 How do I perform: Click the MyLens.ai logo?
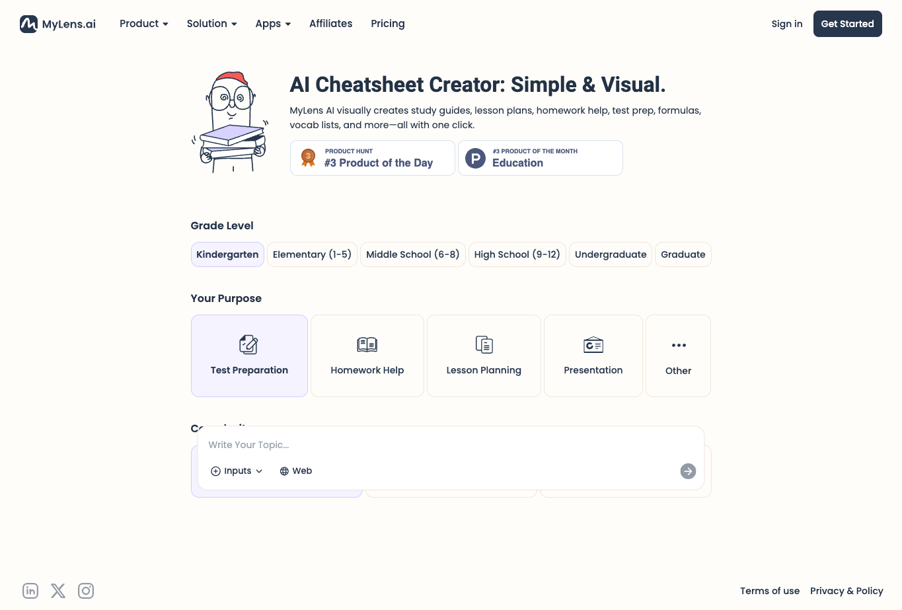[x=57, y=23]
